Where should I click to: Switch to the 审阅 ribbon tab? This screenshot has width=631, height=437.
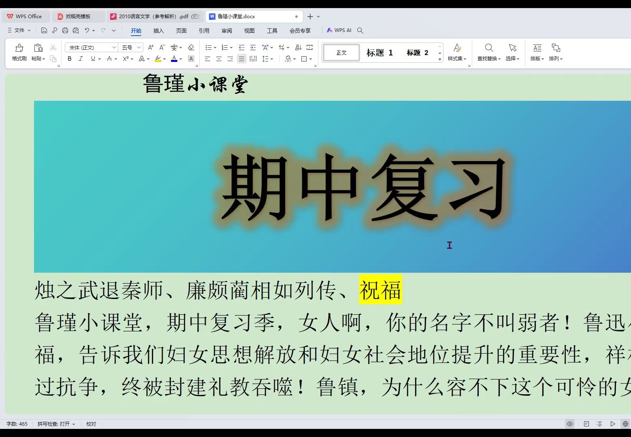coord(227,31)
